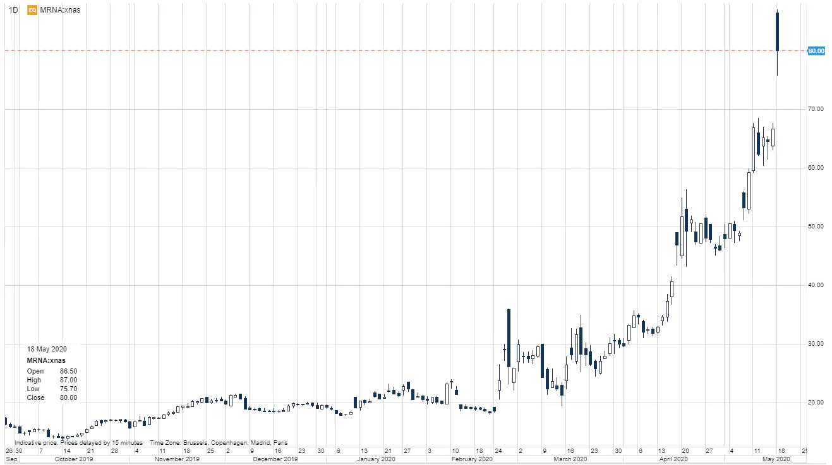Select the MRNA:xnas symbol label at top
The width and height of the screenshot is (832, 465).
point(59,10)
